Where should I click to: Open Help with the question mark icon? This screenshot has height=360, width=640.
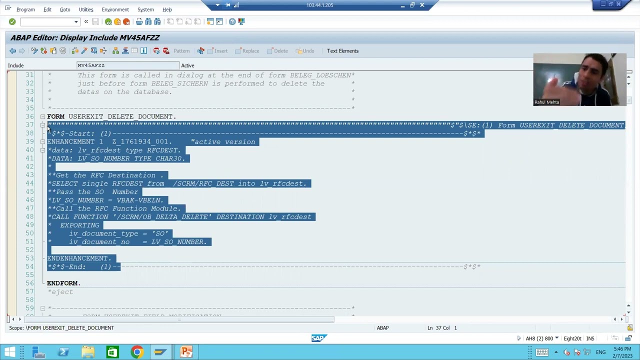pos(232,21)
